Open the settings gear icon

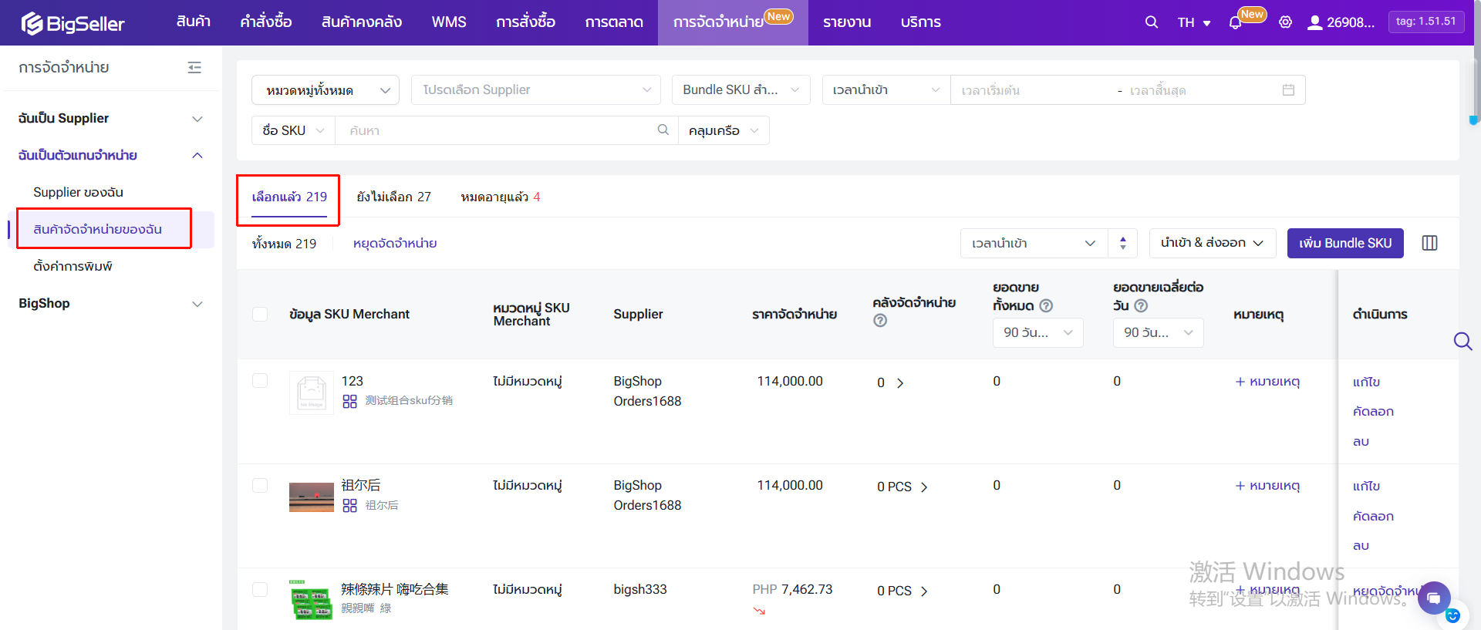click(x=1285, y=22)
